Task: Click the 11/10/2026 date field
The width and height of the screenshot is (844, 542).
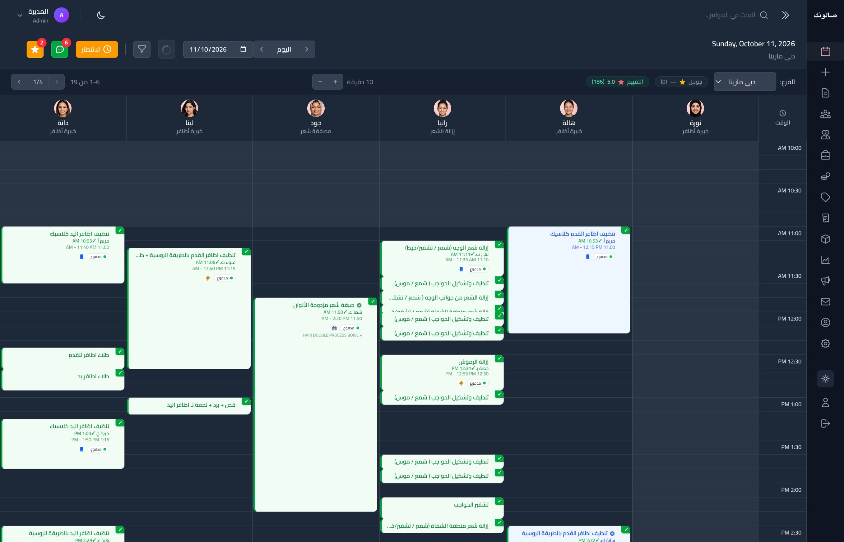Action: (x=218, y=49)
